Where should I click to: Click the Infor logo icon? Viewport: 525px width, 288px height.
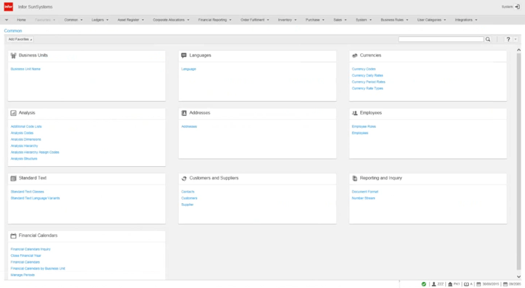pos(8,7)
